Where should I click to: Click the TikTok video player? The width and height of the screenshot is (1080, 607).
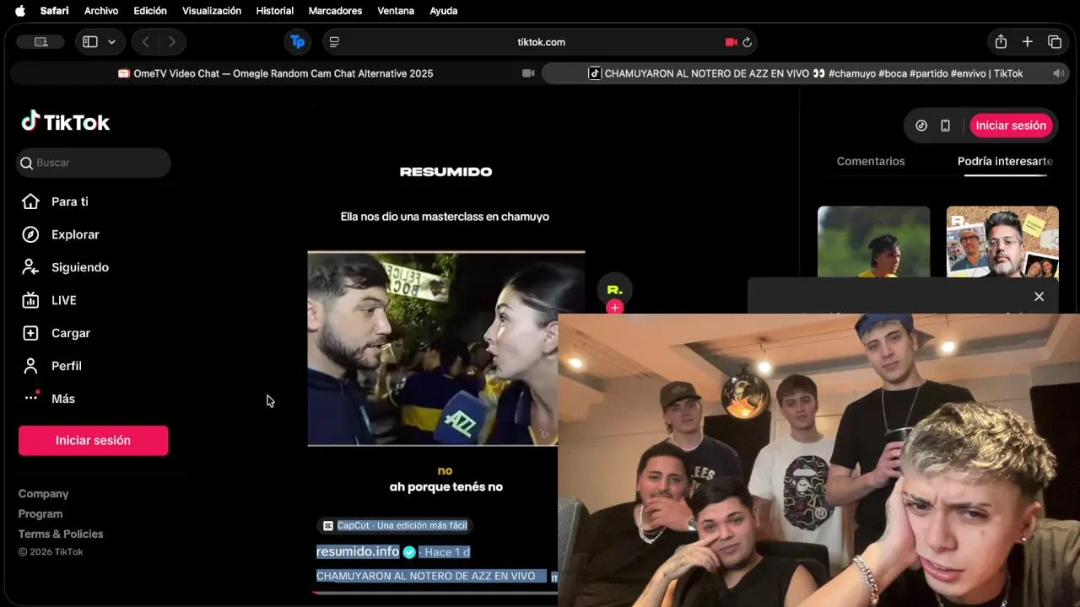click(445, 348)
